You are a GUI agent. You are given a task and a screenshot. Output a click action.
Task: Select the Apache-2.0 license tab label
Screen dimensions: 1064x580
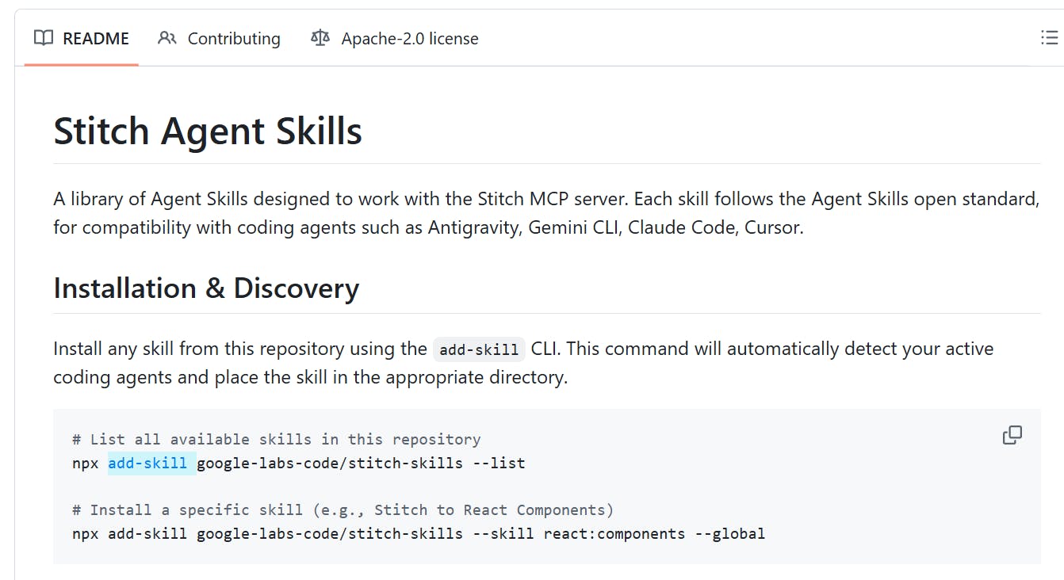tap(410, 38)
